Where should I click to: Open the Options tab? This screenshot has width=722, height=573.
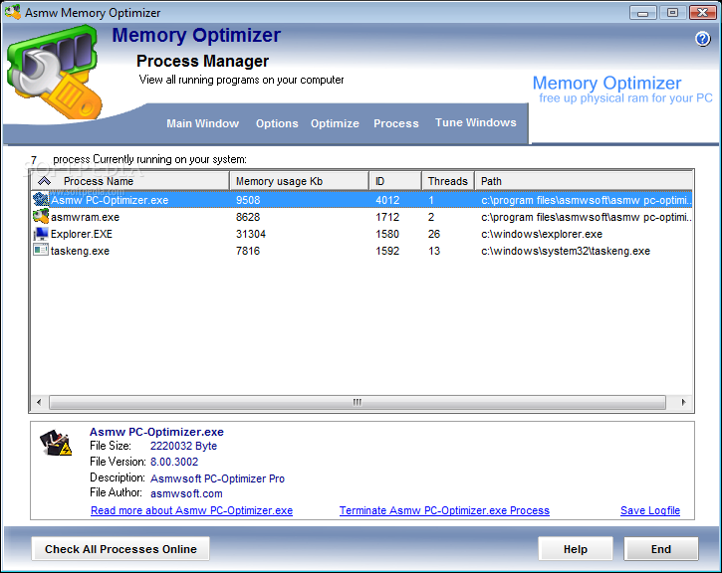(x=277, y=123)
